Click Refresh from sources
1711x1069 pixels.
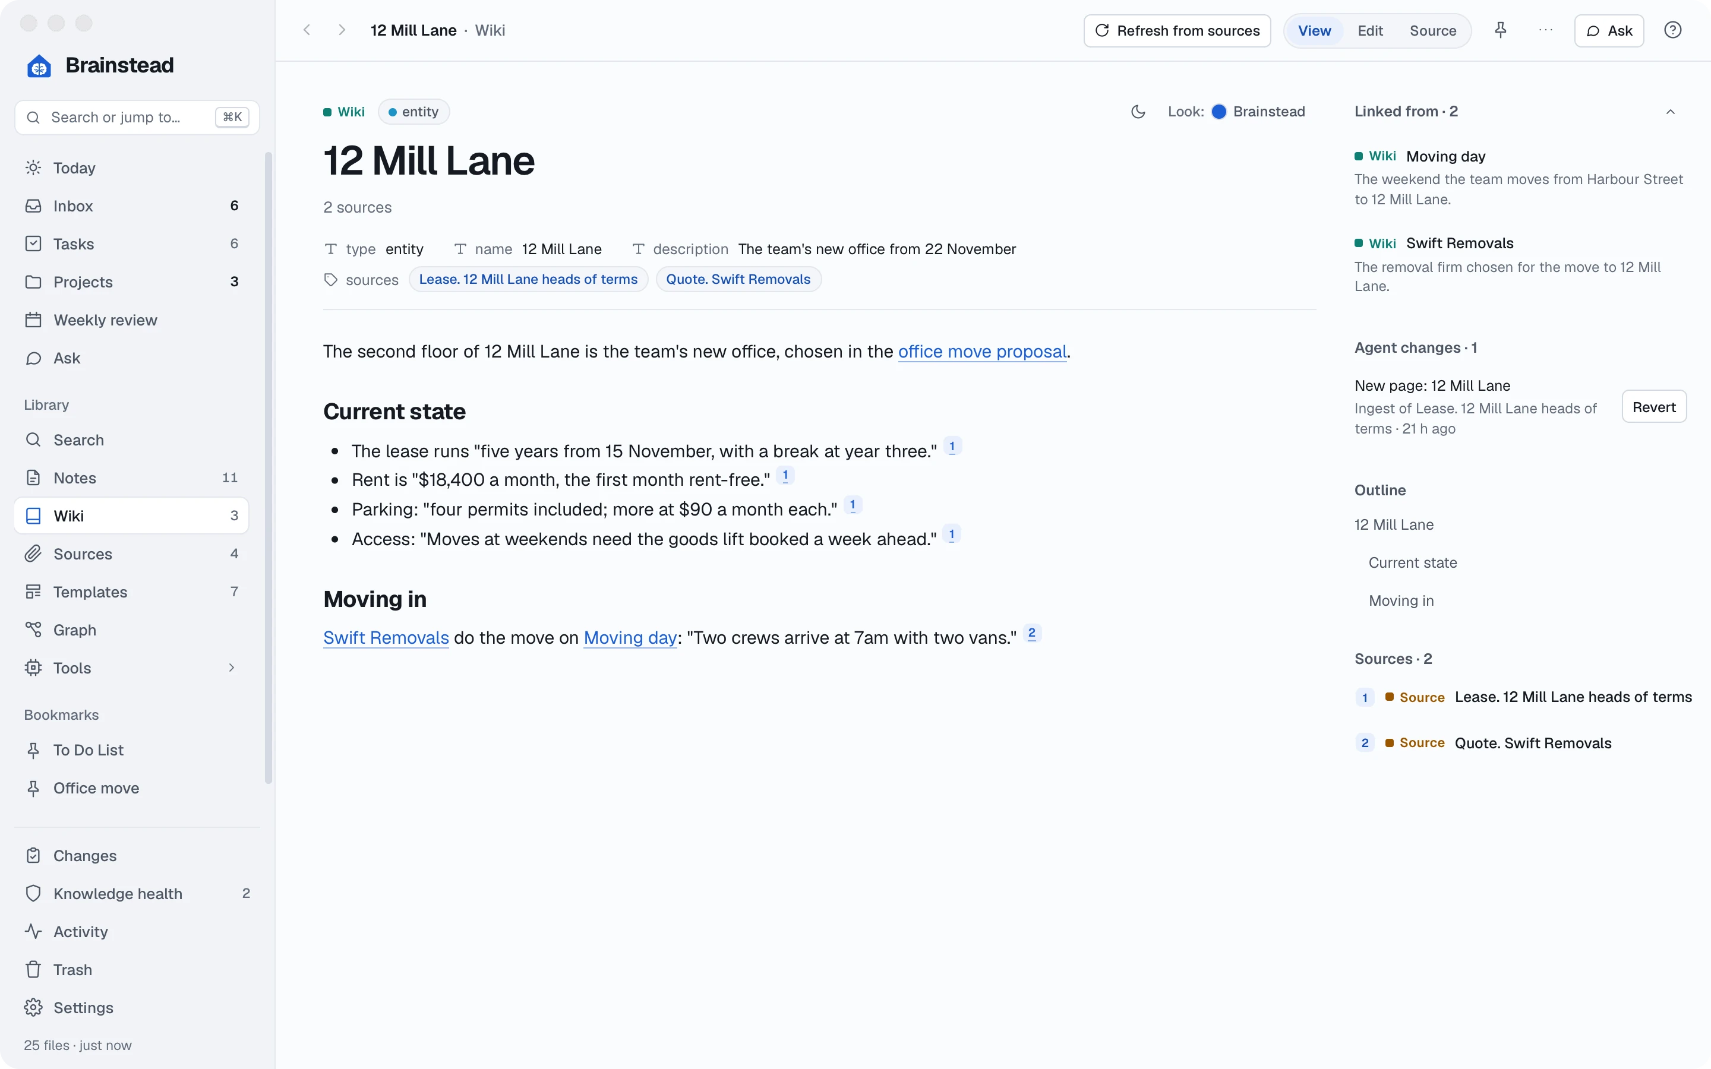point(1177,30)
